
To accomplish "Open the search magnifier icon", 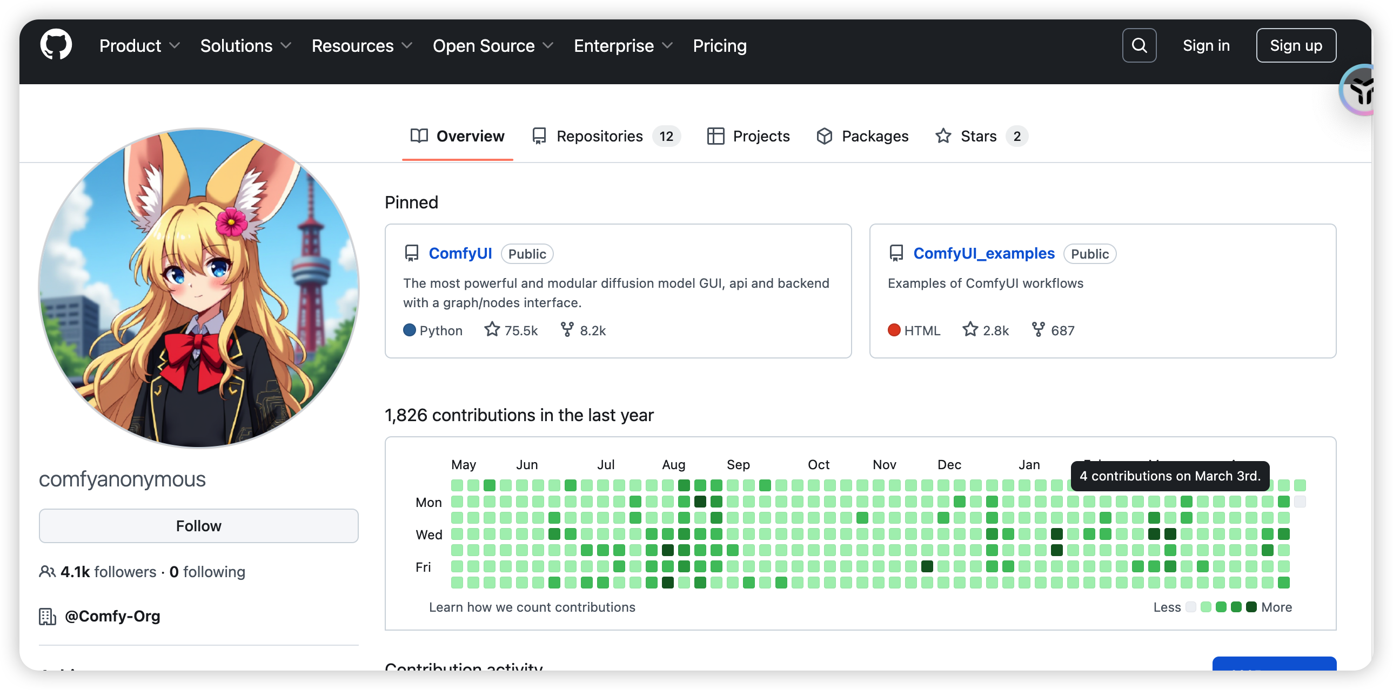I will [1139, 45].
